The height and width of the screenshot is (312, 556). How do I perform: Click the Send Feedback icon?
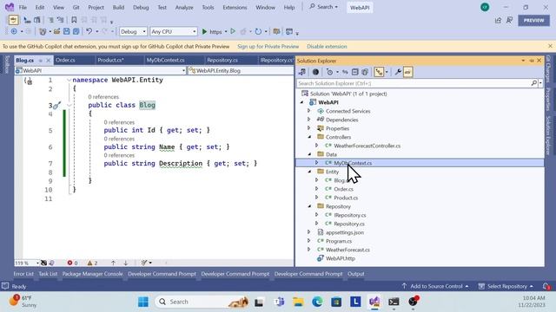[x=510, y=21]
